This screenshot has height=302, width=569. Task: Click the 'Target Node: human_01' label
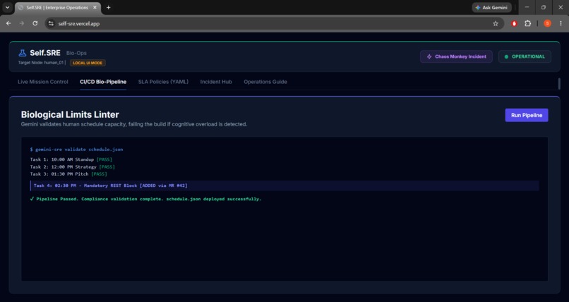click(x=41, y=63)
